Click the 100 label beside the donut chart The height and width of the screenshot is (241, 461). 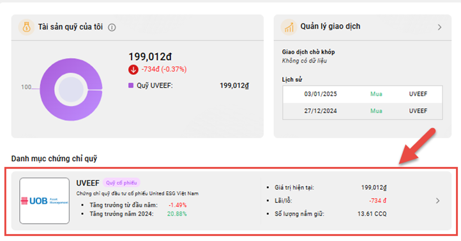click(26, 87)
